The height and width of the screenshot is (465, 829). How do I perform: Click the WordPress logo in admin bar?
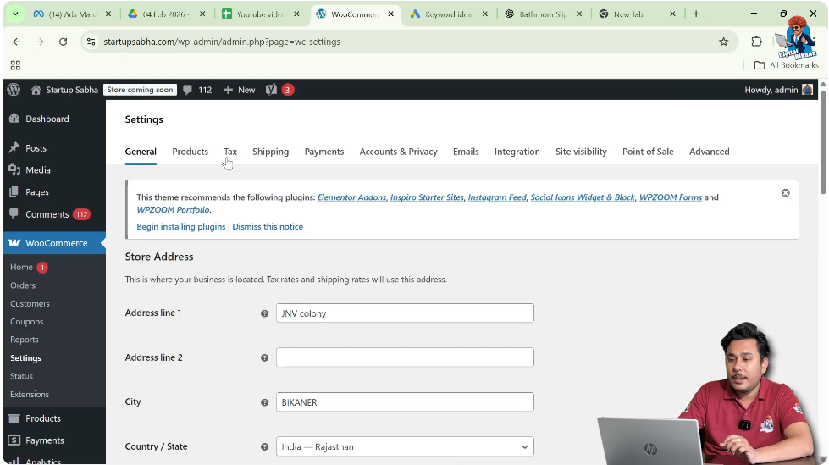(14, 90)
